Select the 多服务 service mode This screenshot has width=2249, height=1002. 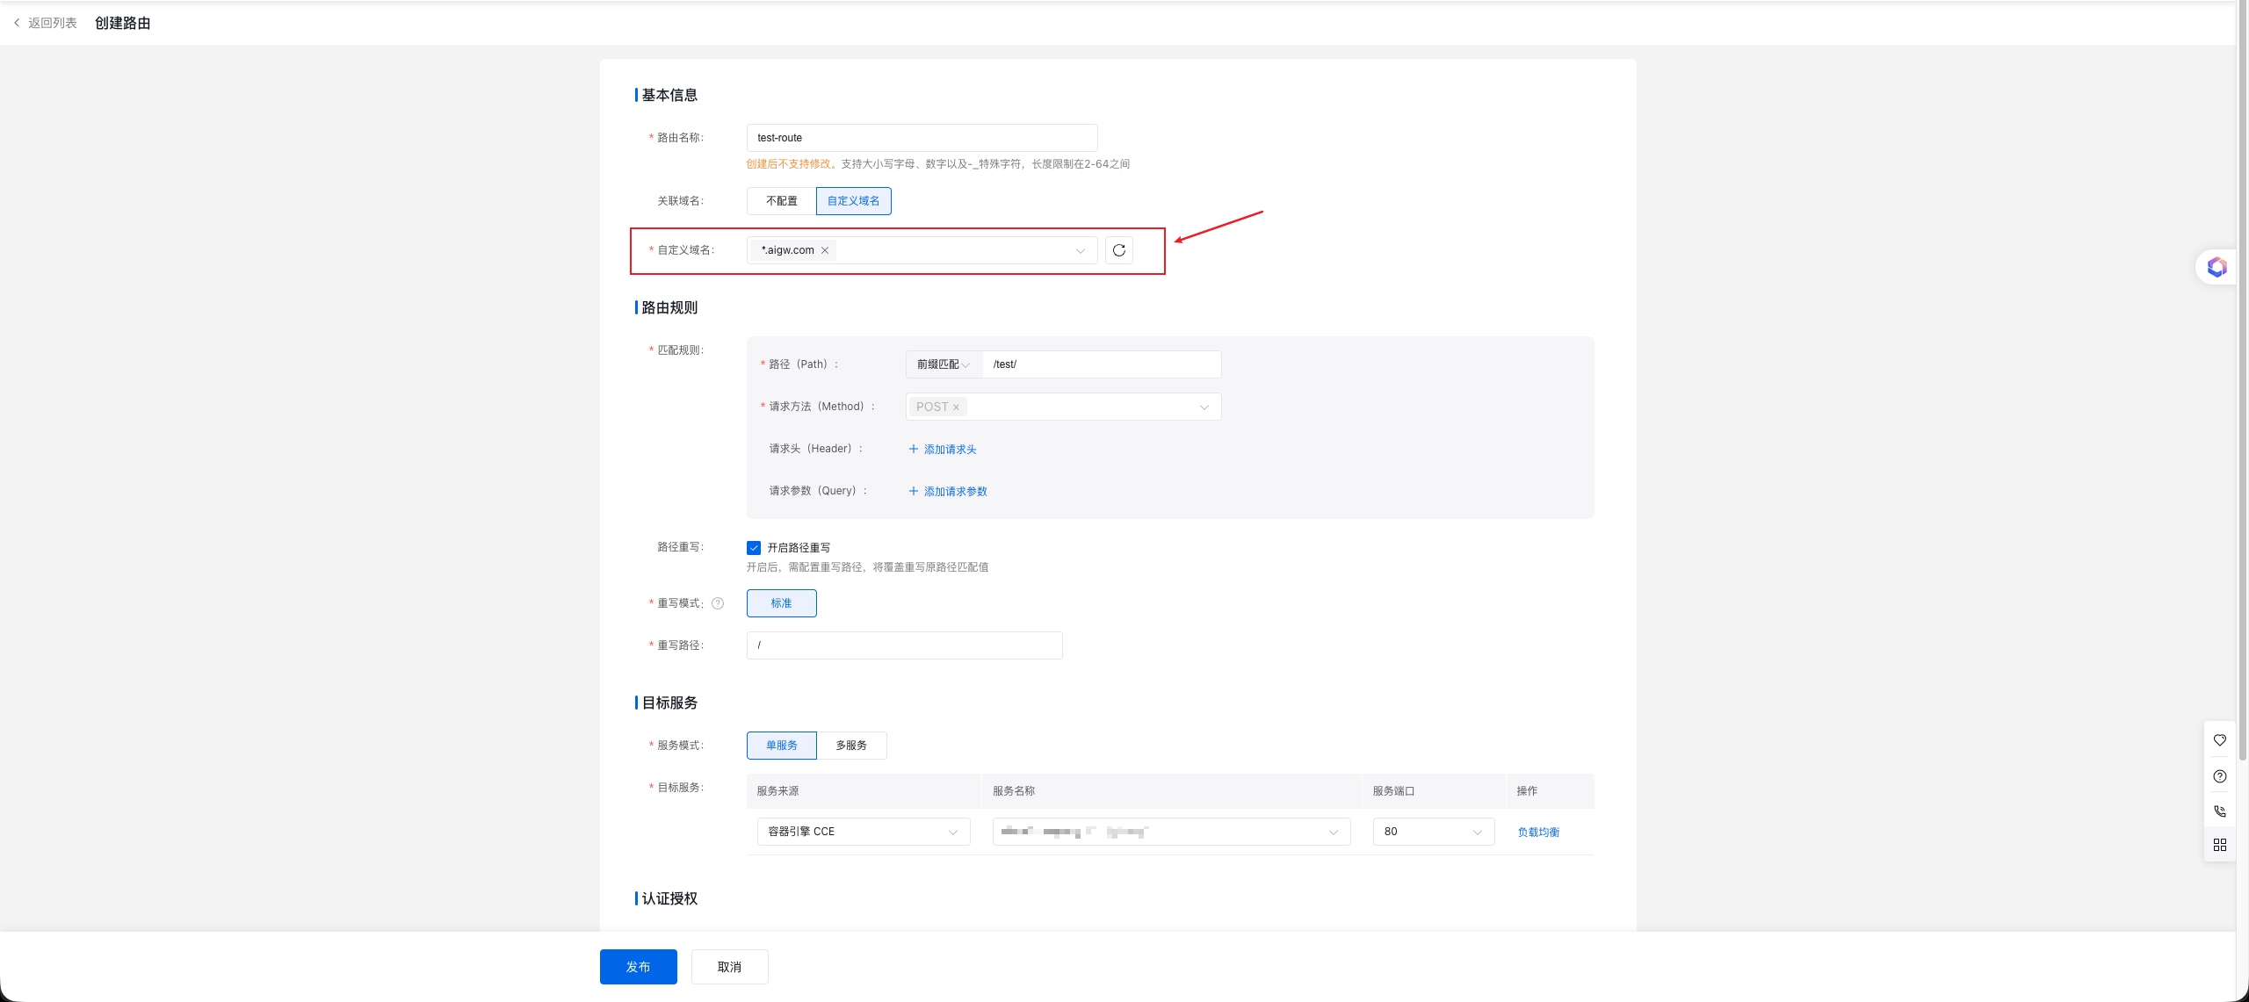pyautogui.click(x=850, y=746)
